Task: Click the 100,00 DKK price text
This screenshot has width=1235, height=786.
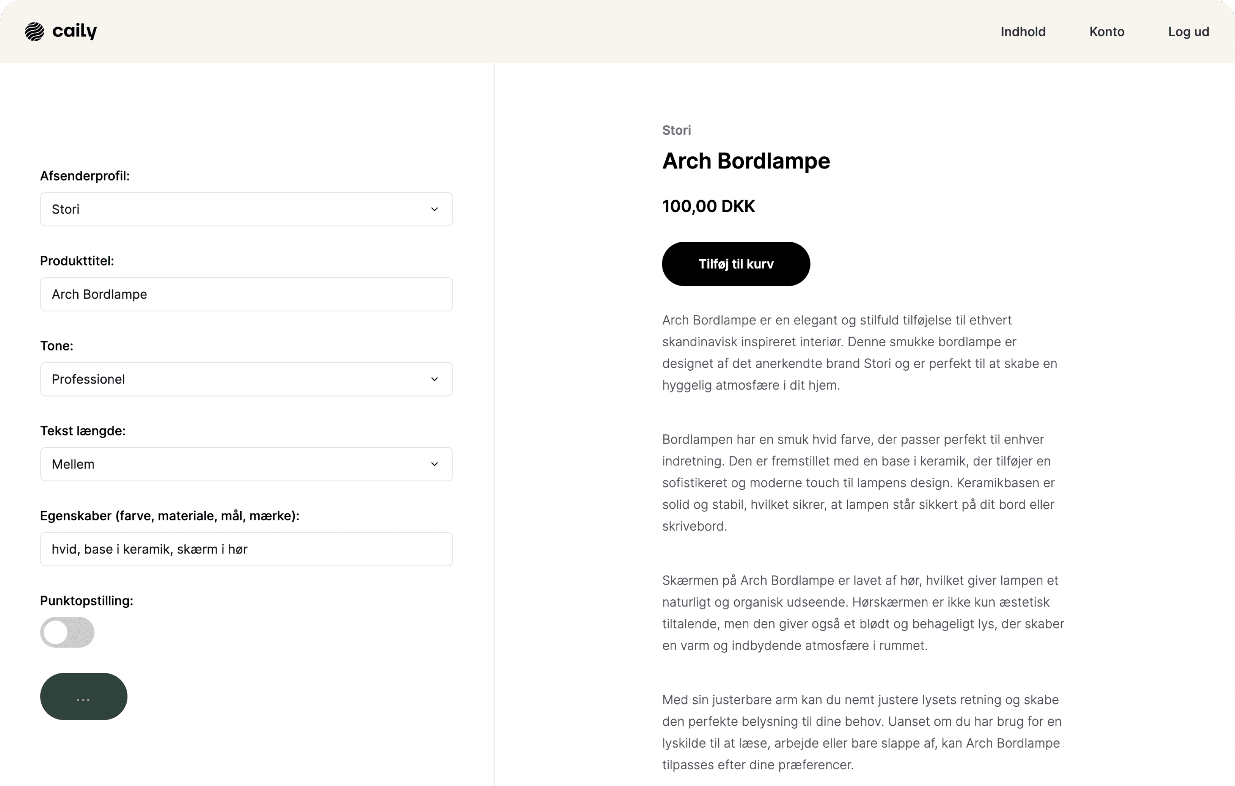Action: [x=708, y=206]
